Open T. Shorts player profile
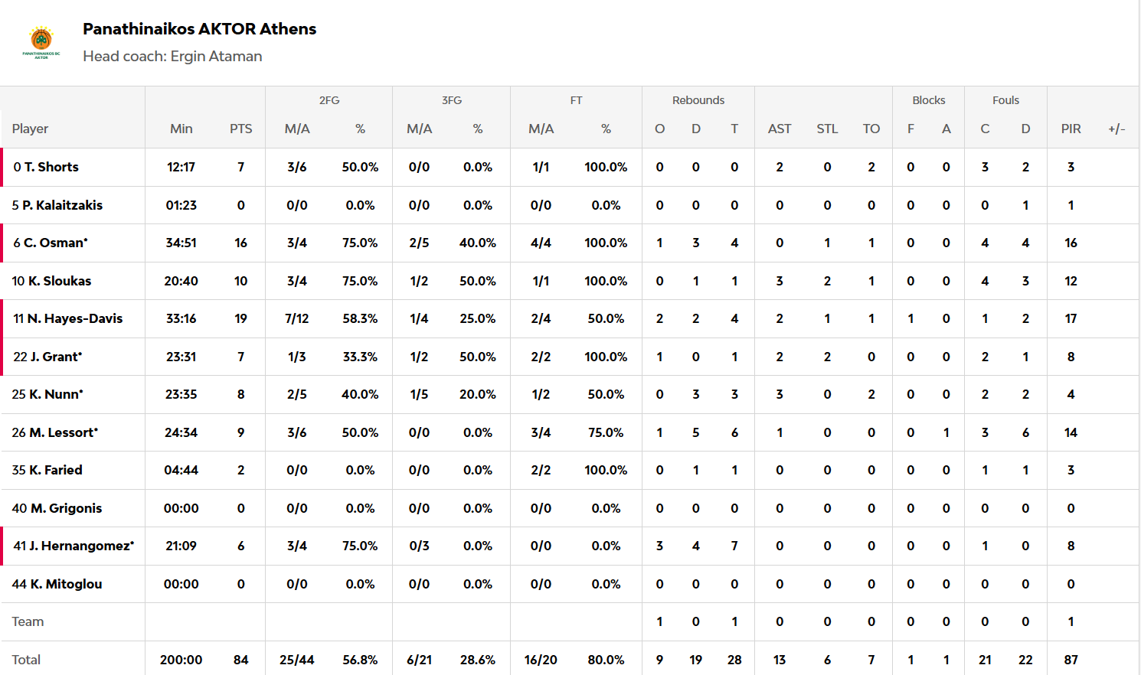Image resolution: width=1141 pixels, height=675 pixels. click(x=51, y=167)
